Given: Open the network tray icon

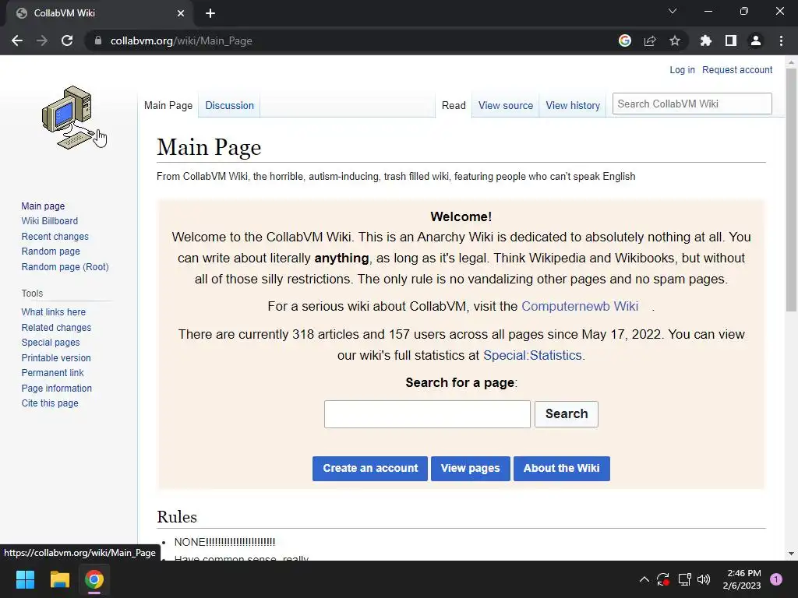Looking at the screenshot, I should point(684,579).
